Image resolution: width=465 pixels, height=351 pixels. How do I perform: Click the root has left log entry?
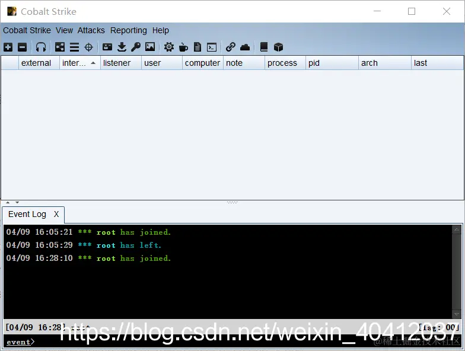pyautogui.click(x=84, y=245)
